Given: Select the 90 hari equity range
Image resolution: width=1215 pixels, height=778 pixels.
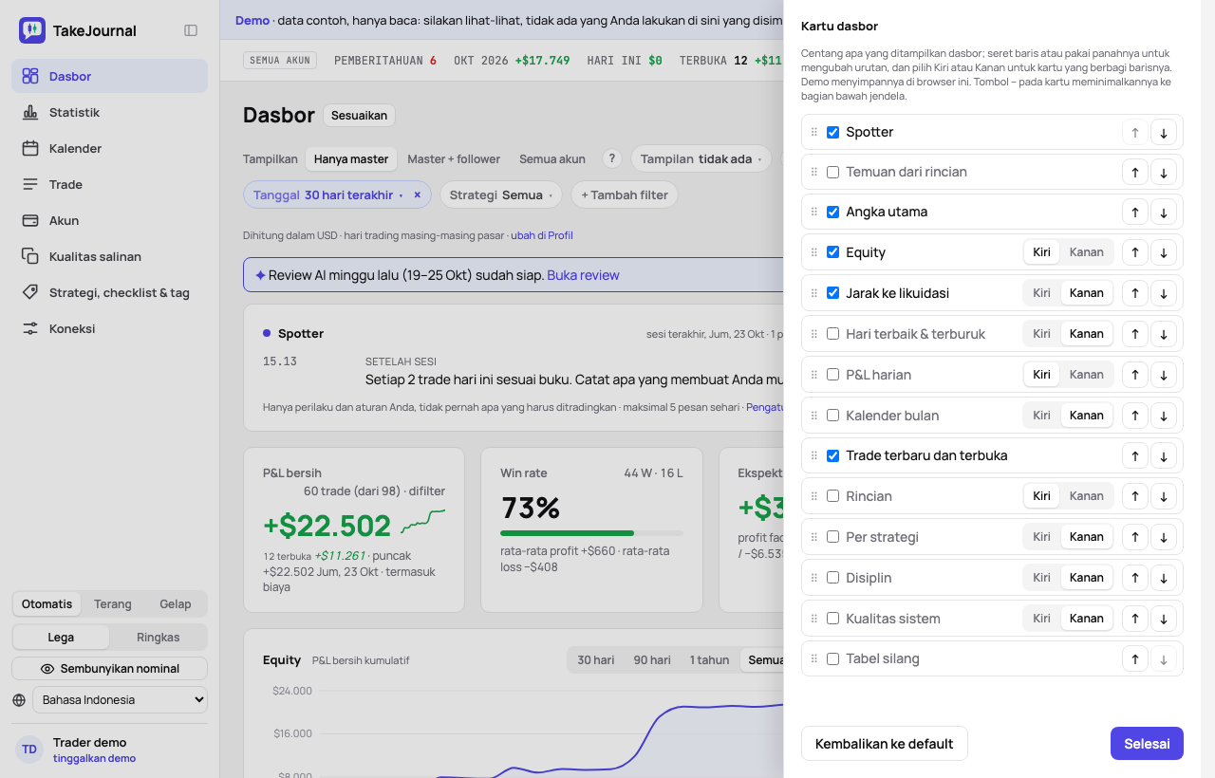Looking at the screenshot, I should [x=652, y=660].
